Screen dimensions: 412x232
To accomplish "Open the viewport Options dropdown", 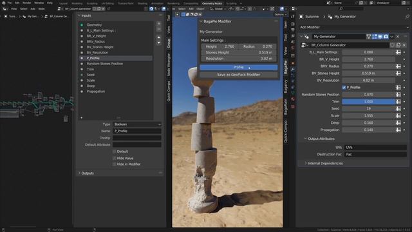I will tap(280, 14).
